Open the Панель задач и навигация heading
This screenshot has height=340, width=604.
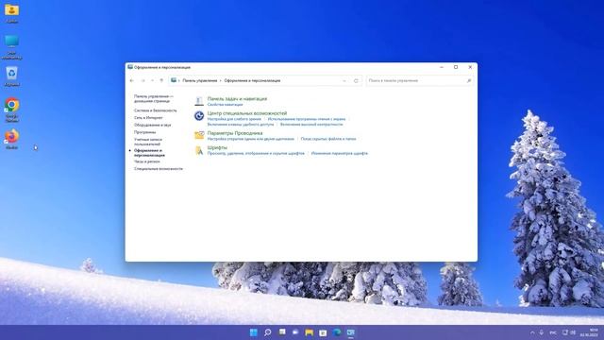coord(237,98)
